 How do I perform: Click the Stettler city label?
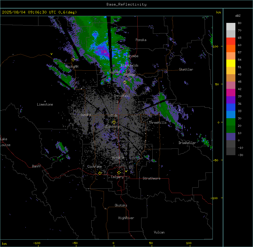point(186,70)
